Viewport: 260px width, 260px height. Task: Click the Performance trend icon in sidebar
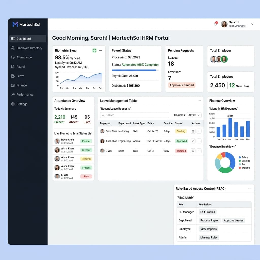(x=13, y=94)
